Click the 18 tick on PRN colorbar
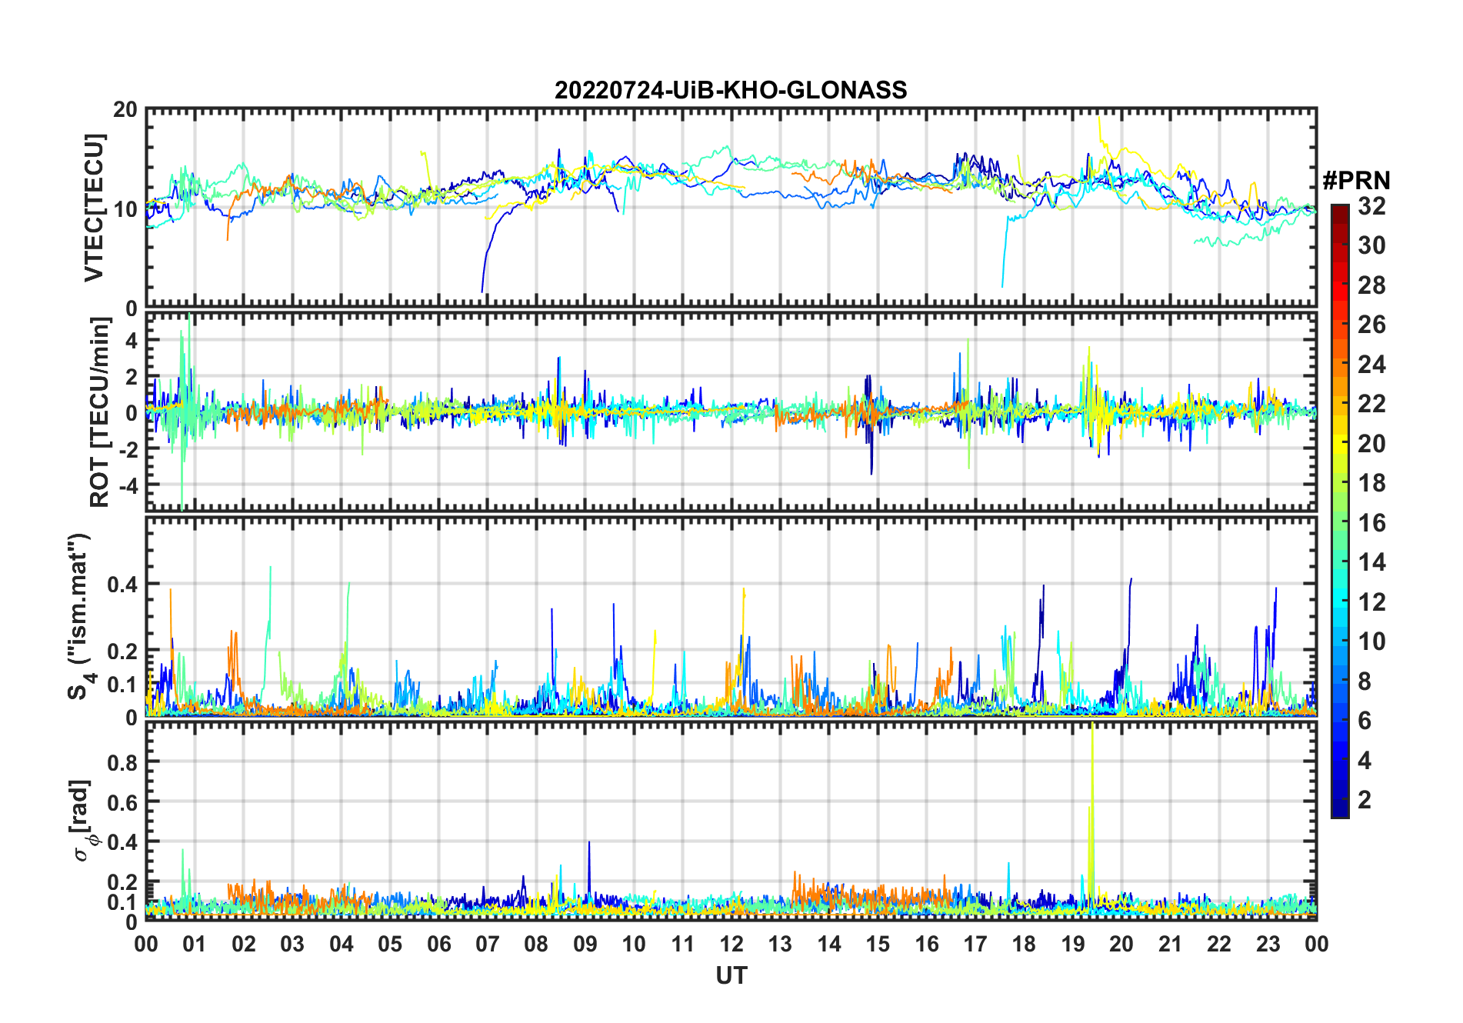This screenshot has width=1463, height=1023. tap(1371, 483)
